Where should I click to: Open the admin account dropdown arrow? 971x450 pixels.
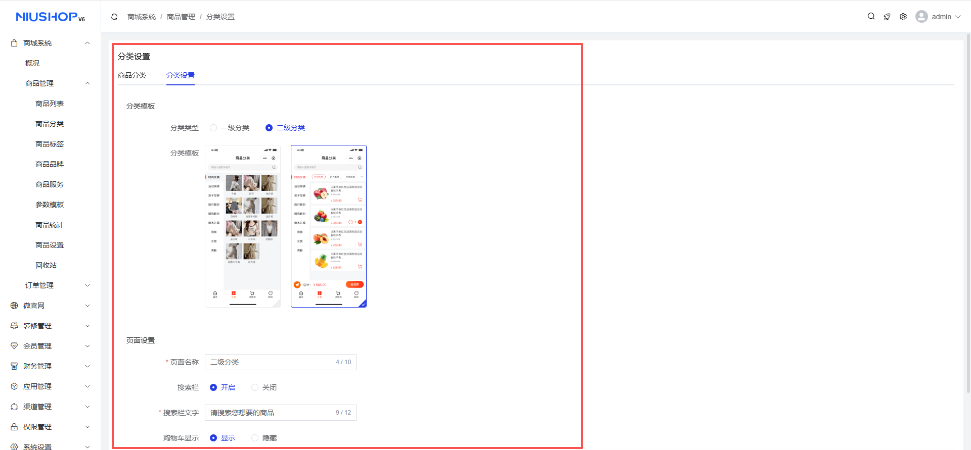point(958,17)
